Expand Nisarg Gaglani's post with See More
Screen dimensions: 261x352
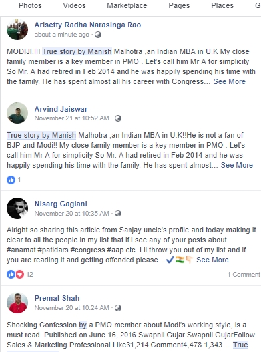pos(212,260)
